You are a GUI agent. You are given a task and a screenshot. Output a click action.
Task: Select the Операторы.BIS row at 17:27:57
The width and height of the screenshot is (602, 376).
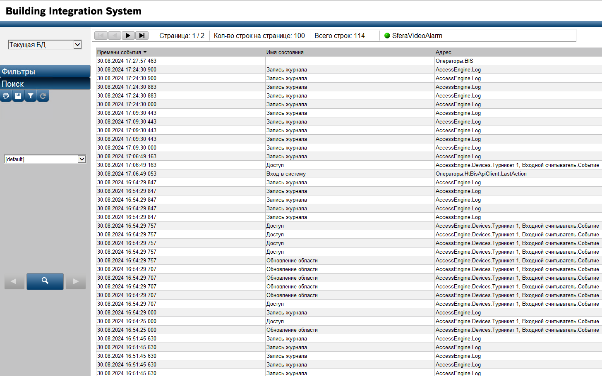[454, 61]
